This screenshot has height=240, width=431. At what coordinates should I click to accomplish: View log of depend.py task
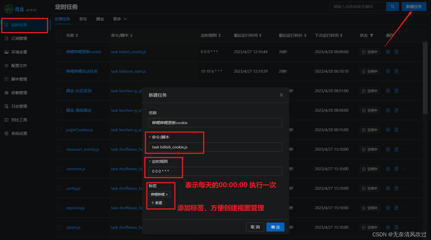coord(396,208)
